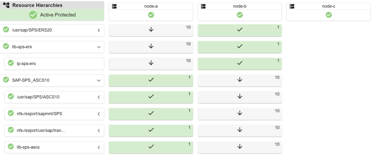The width and height of the screenshot is (371, 156).
Task: Click node-a green status check icon
Action: click(x=151, y=15)
